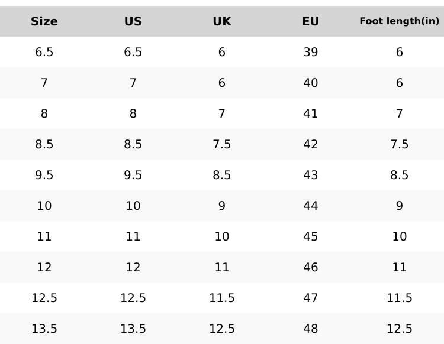Click the UK cell in the EU 43 row
The width and height of the screenshot is (444, 344).
(222, 175)
